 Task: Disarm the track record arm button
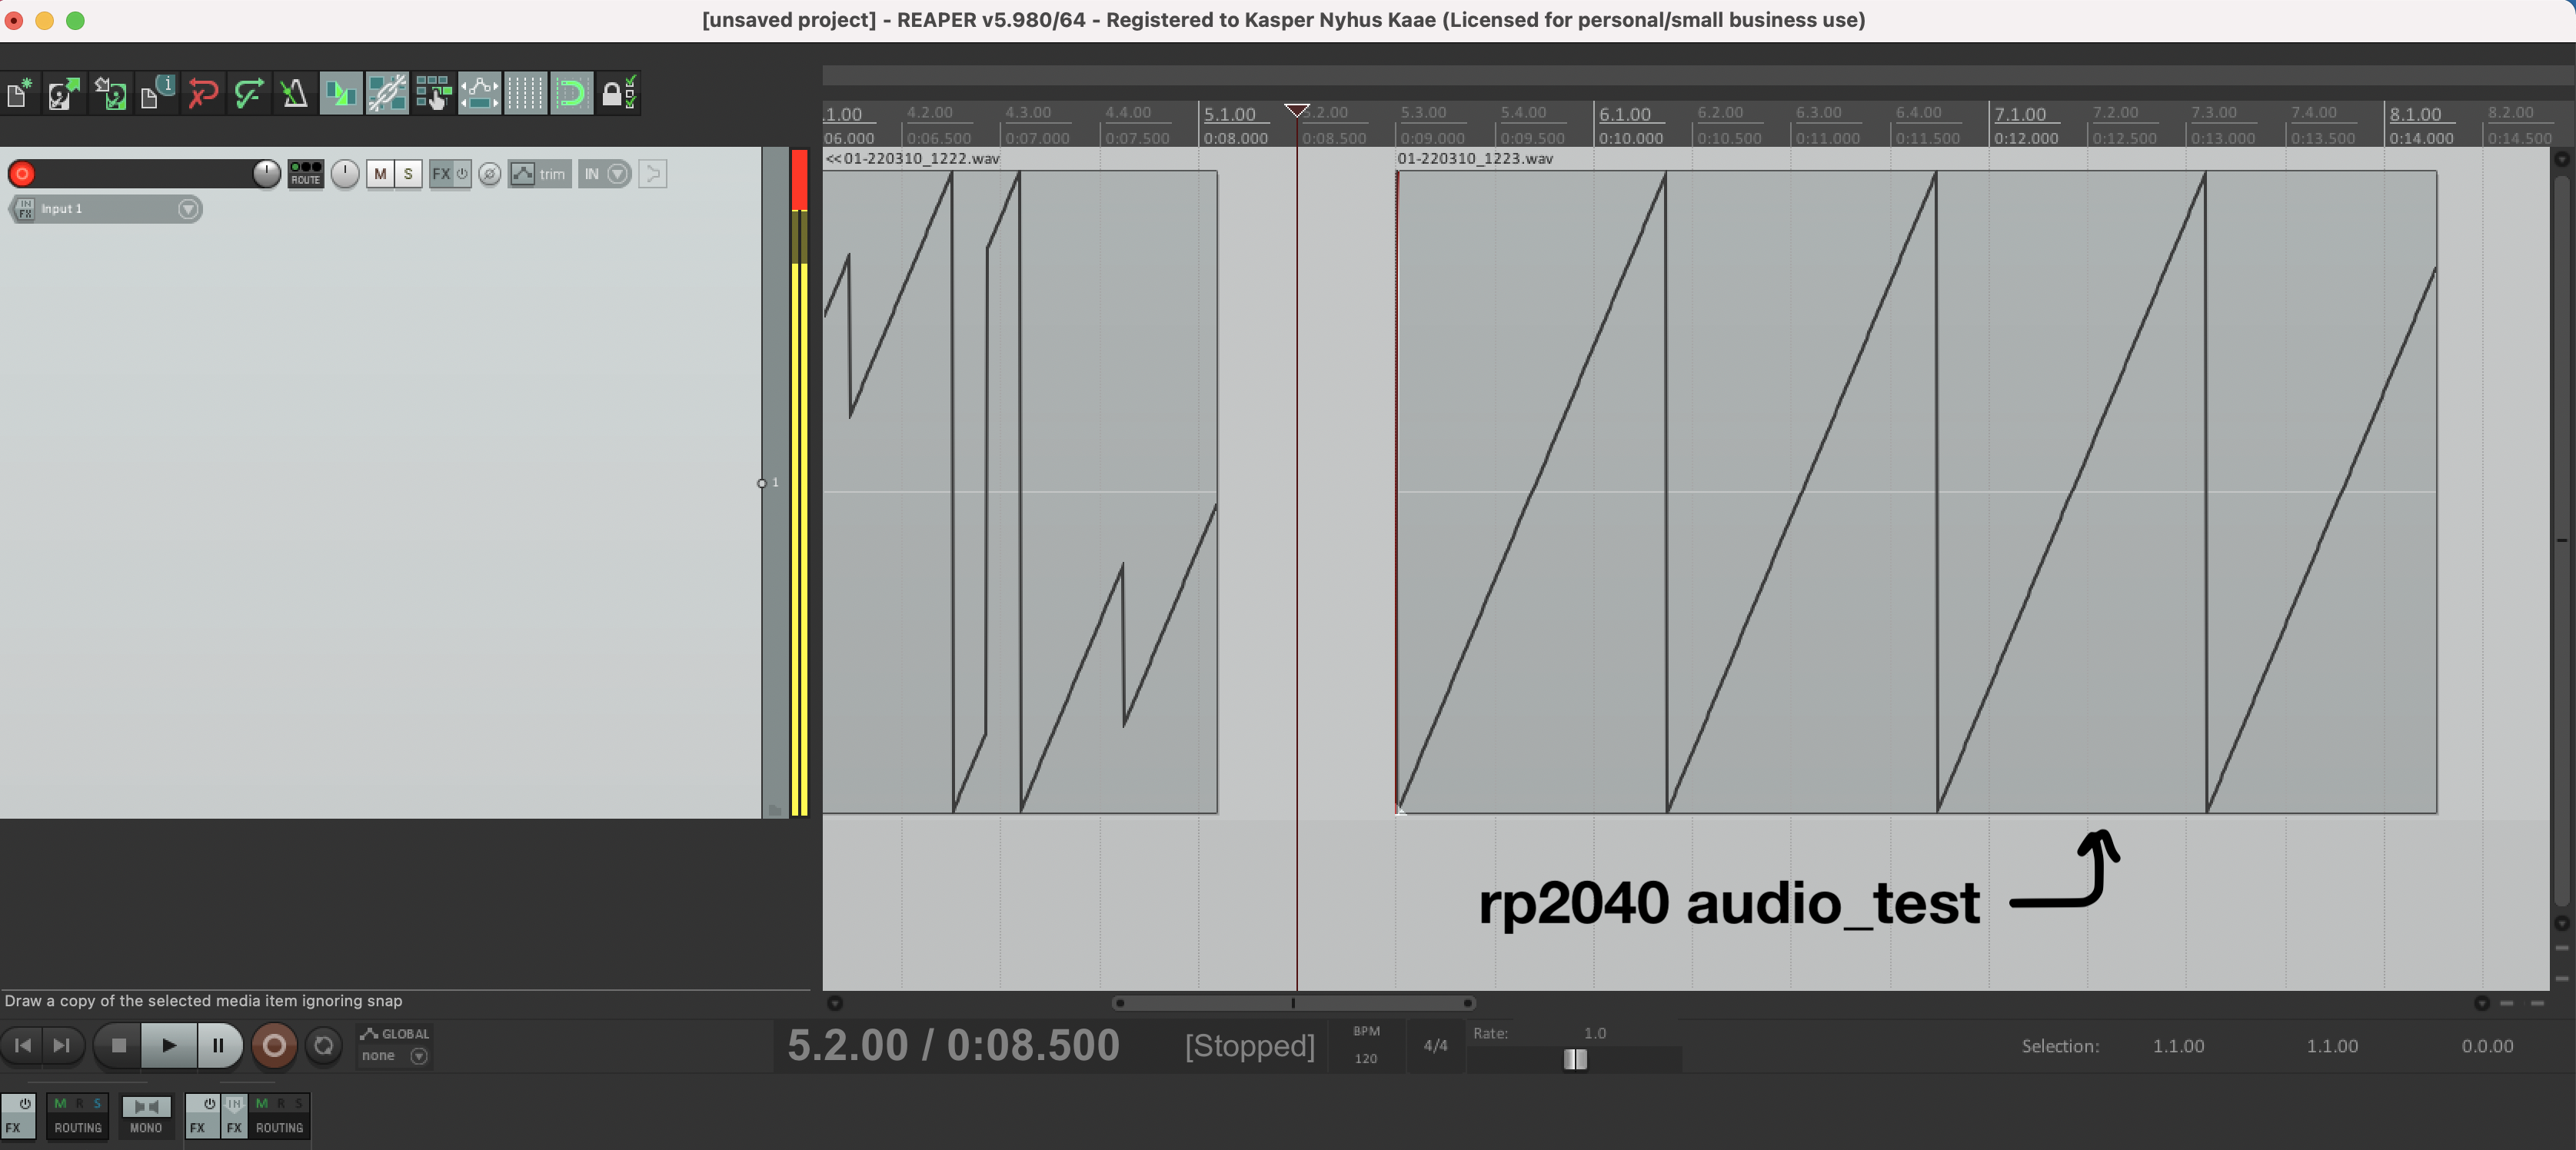(x=22, y=174)
